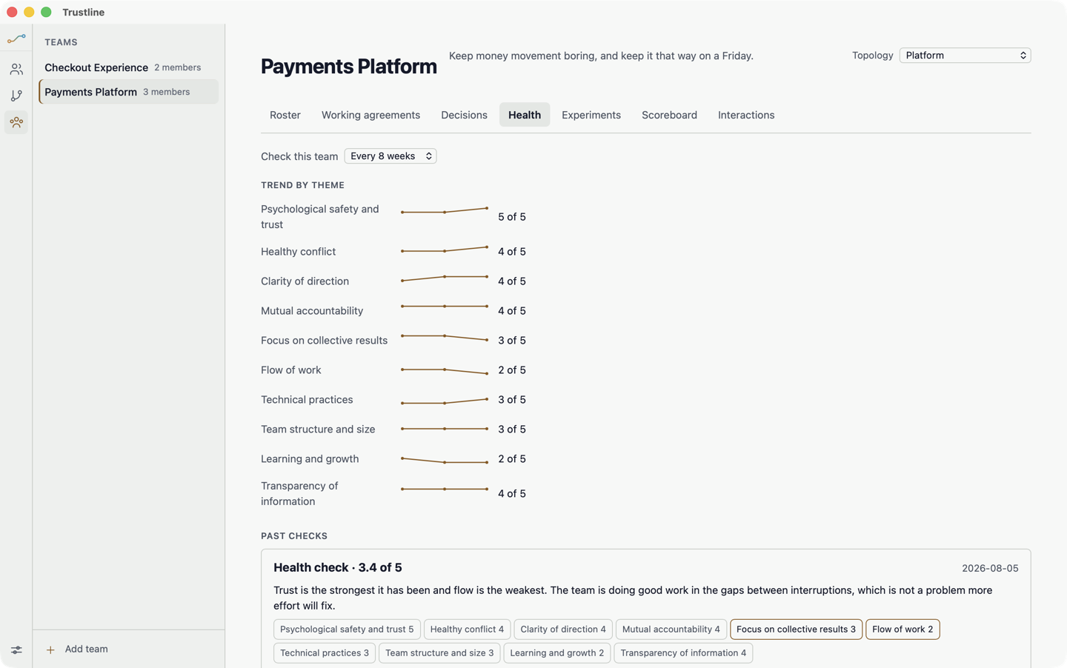Click the Healthy conflict 4 chip

point(467,629)
